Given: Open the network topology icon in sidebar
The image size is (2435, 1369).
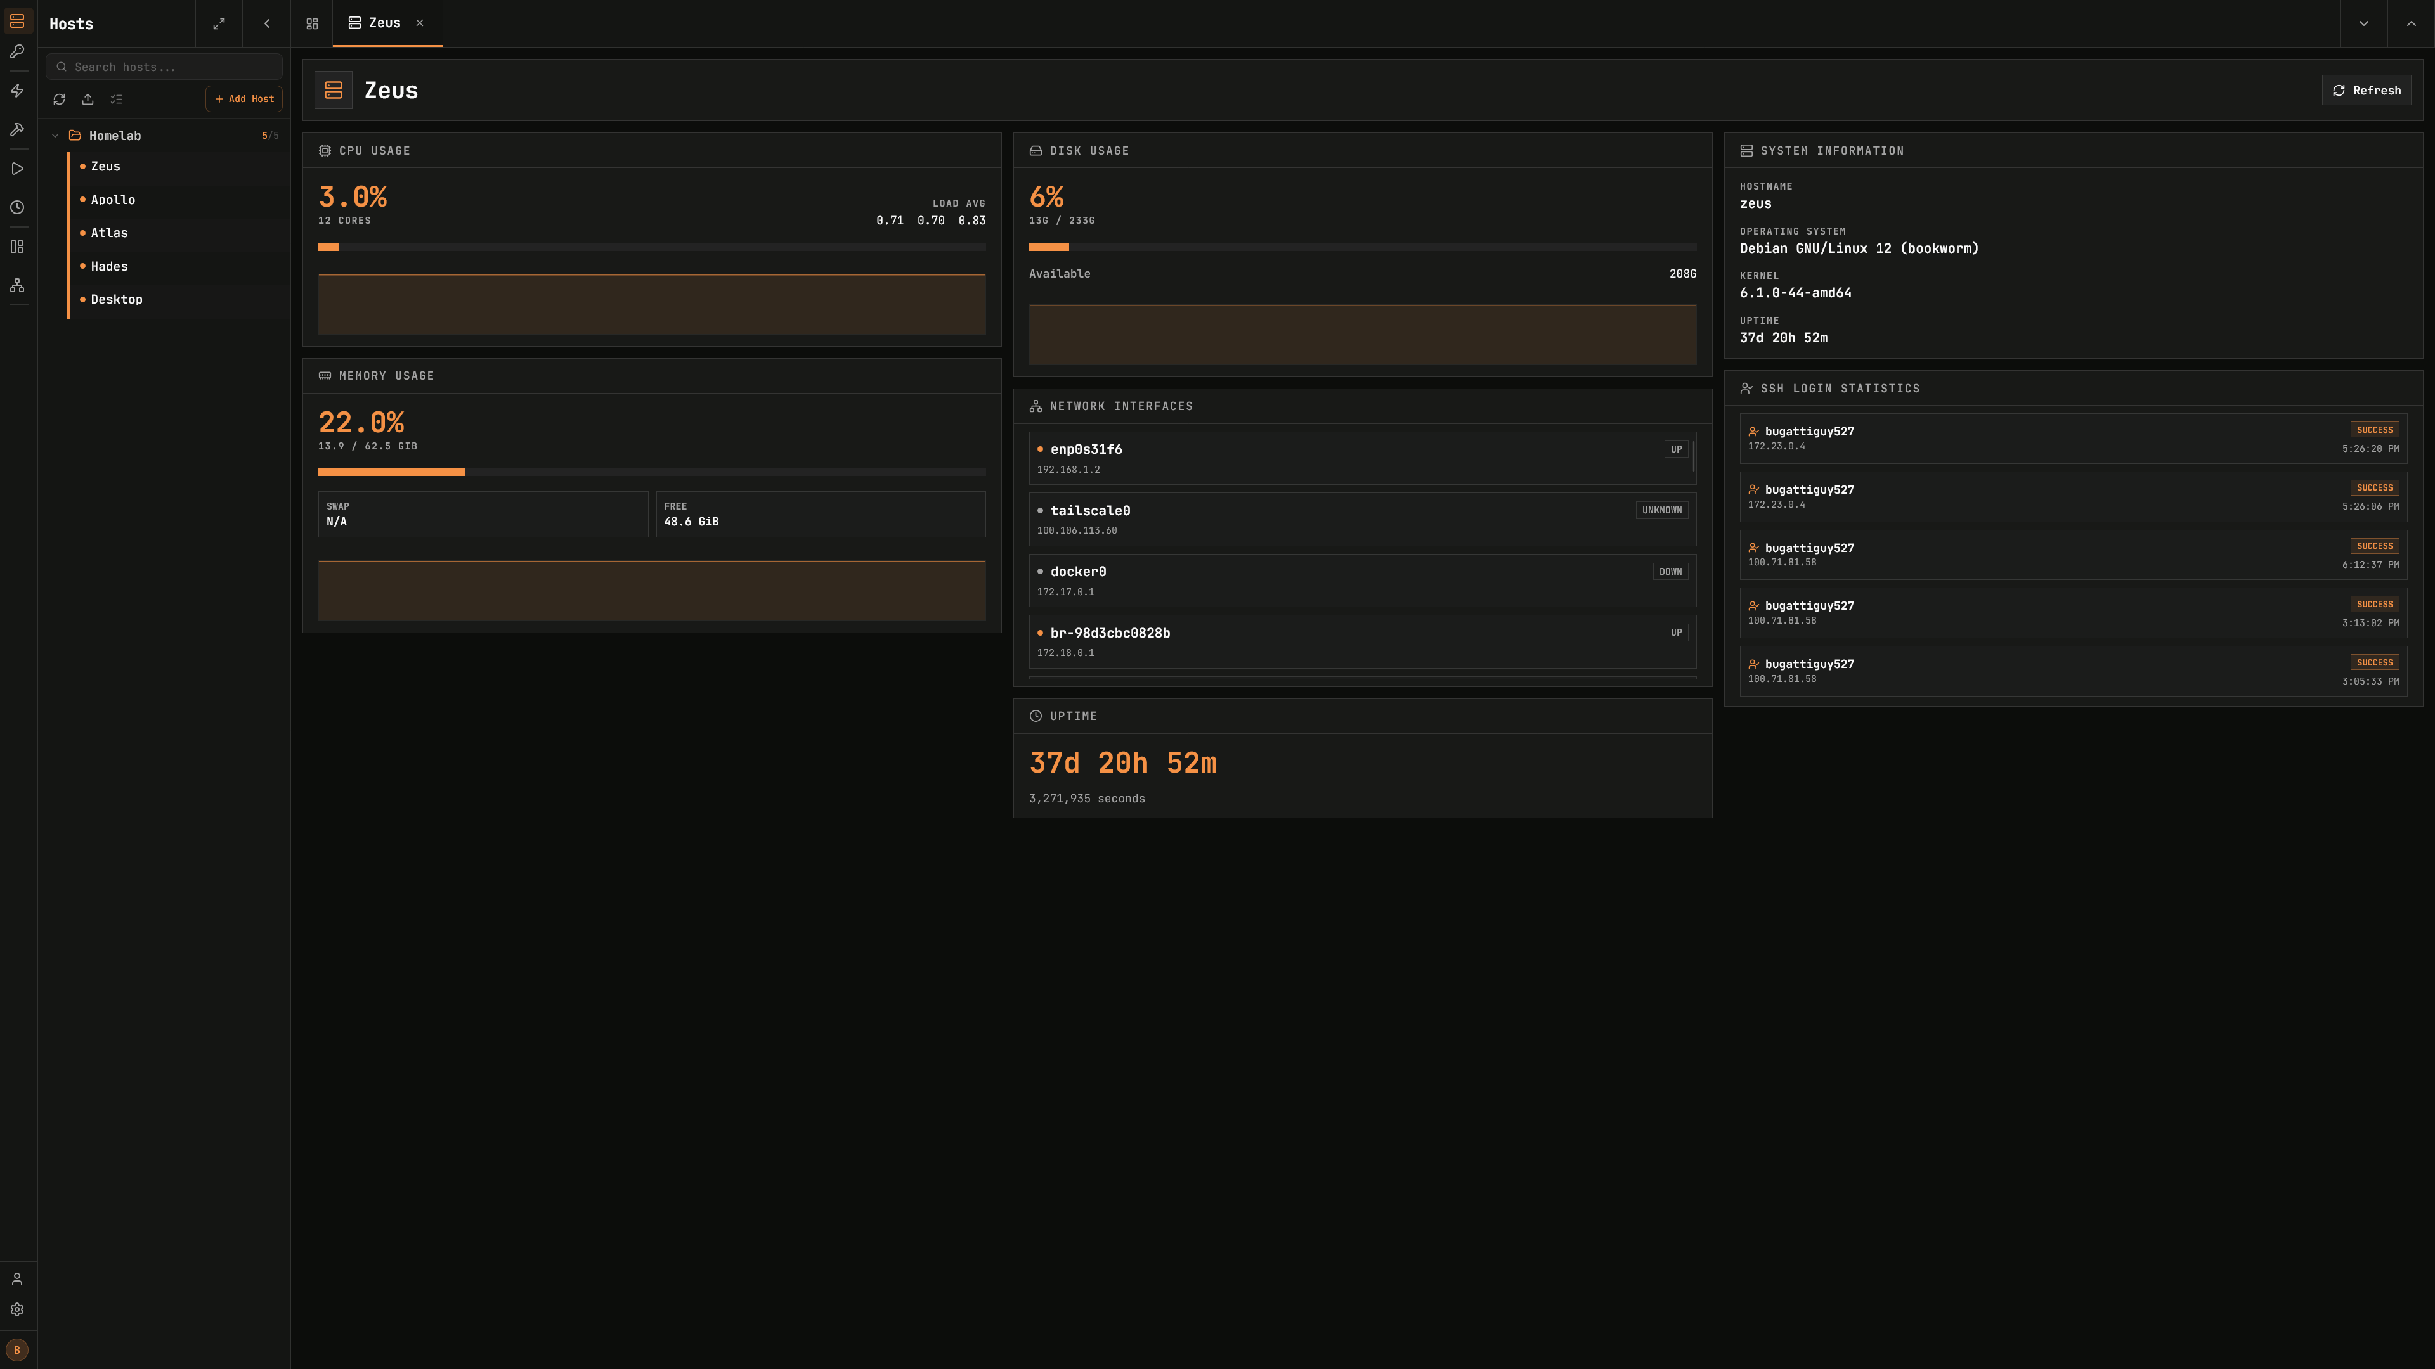Looking at the screenshot, I should coord(17,286).
